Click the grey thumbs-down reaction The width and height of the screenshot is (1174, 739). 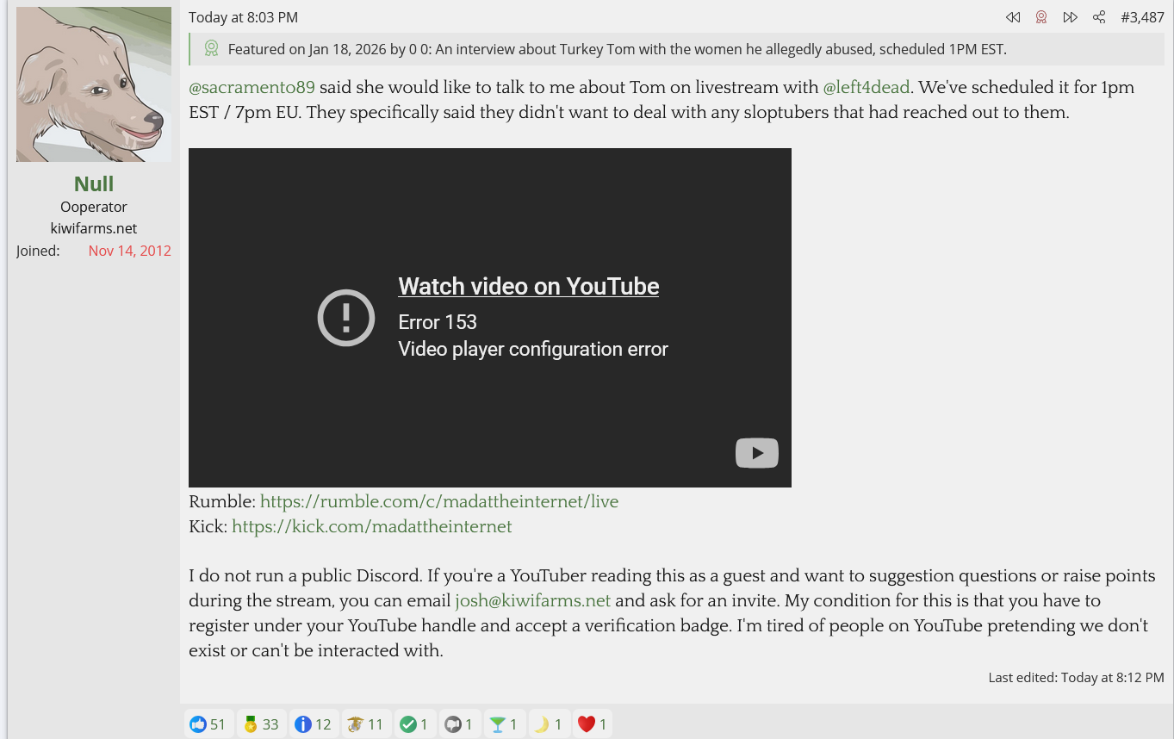click(x=459, y=724)
